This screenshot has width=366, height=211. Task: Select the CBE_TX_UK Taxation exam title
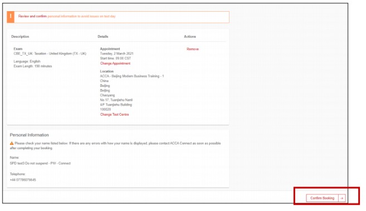pyautogui.click(x=50, y=53)
